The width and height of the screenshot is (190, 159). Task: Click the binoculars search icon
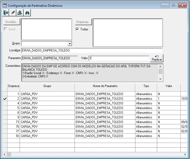(27, 13)
